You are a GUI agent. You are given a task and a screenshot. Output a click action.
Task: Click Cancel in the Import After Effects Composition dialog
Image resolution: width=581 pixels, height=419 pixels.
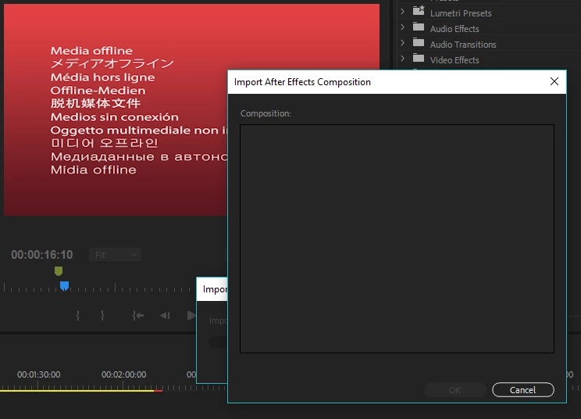pyautogui.click(x=523, y=390)
